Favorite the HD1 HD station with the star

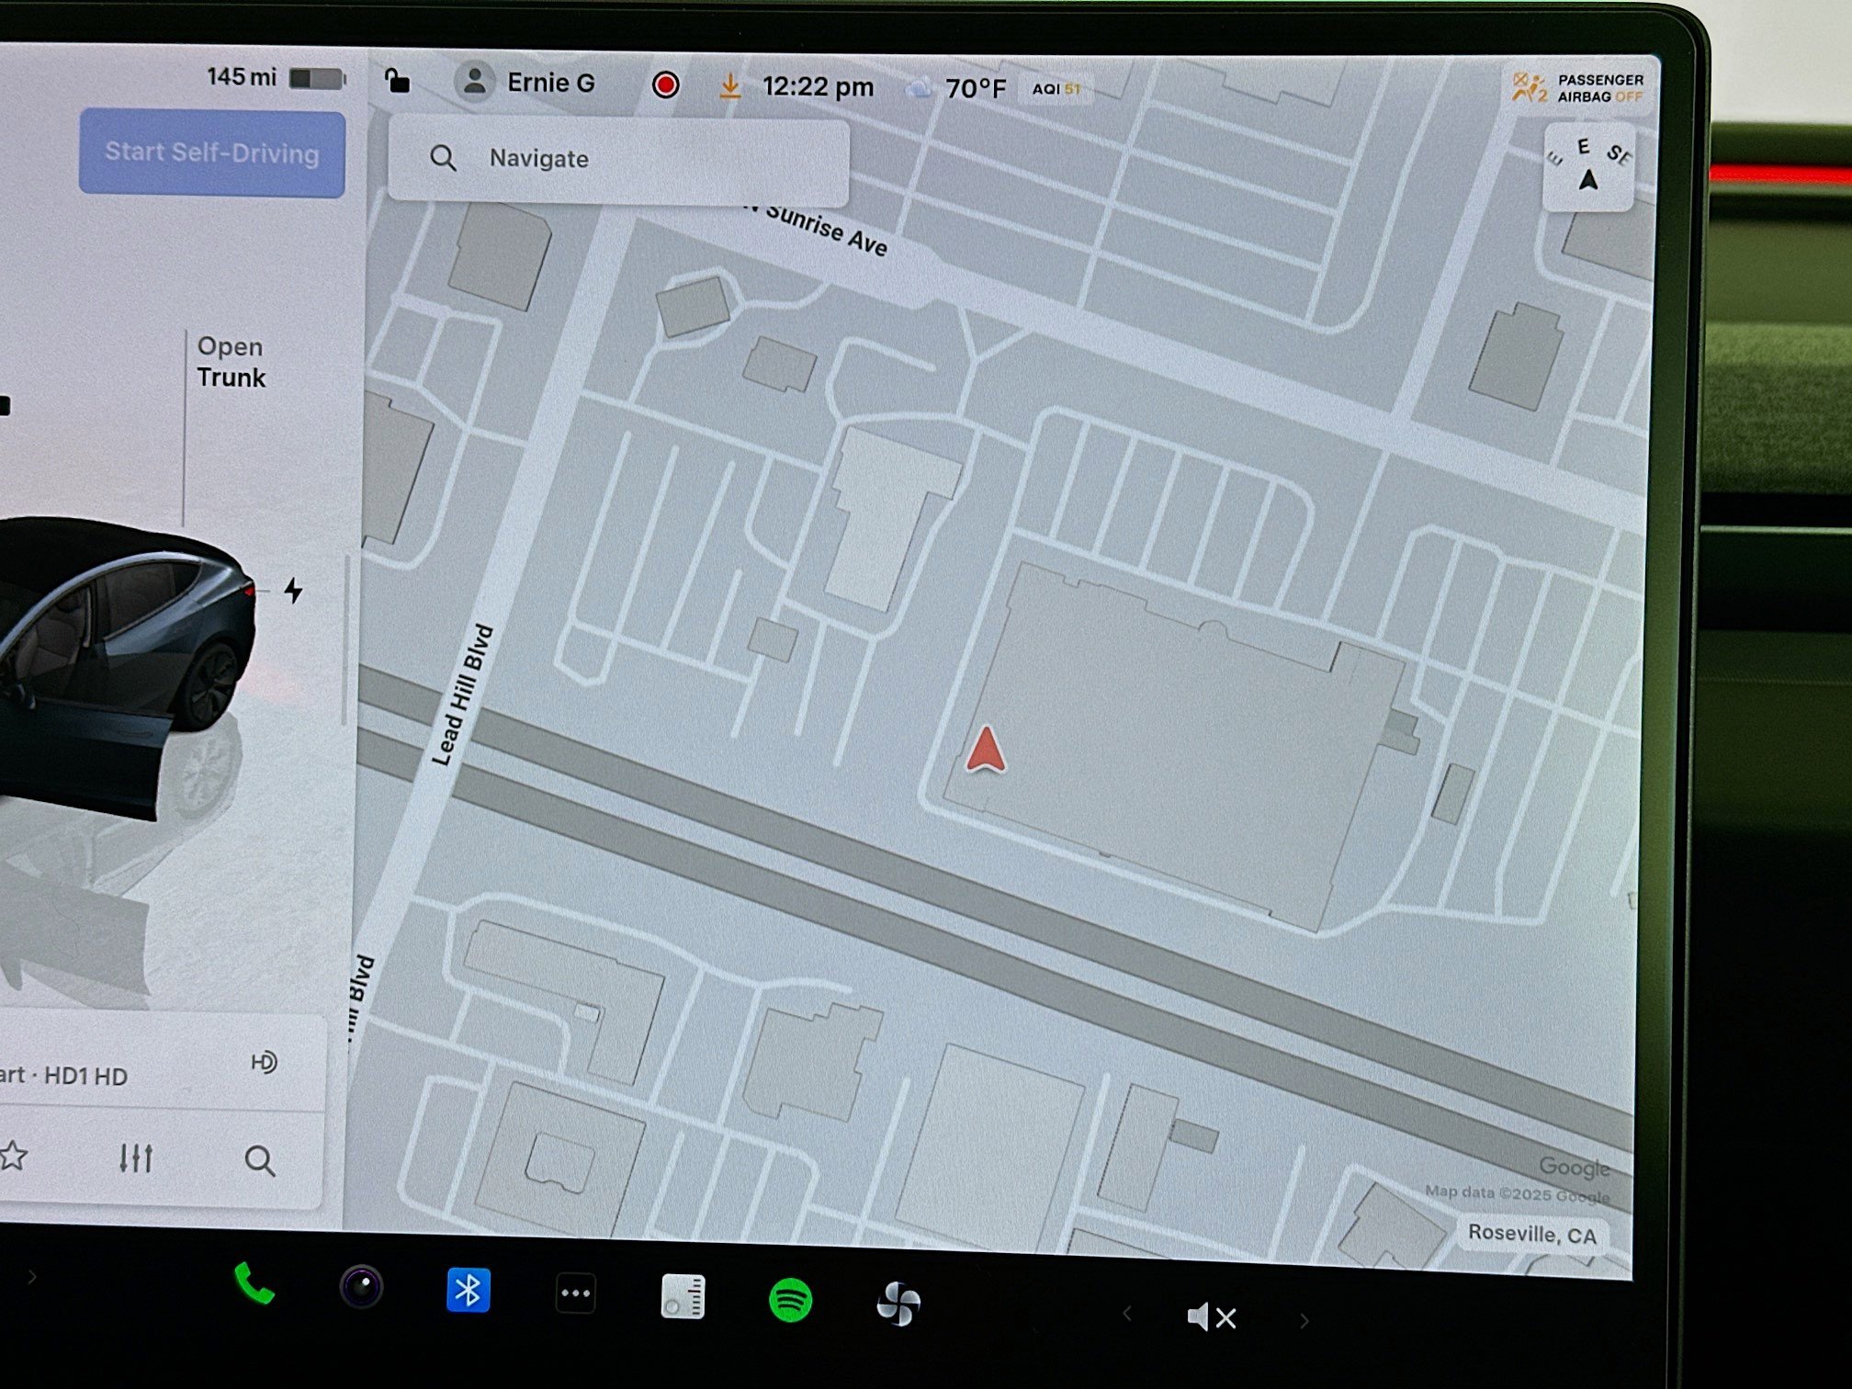(13, 1159)
